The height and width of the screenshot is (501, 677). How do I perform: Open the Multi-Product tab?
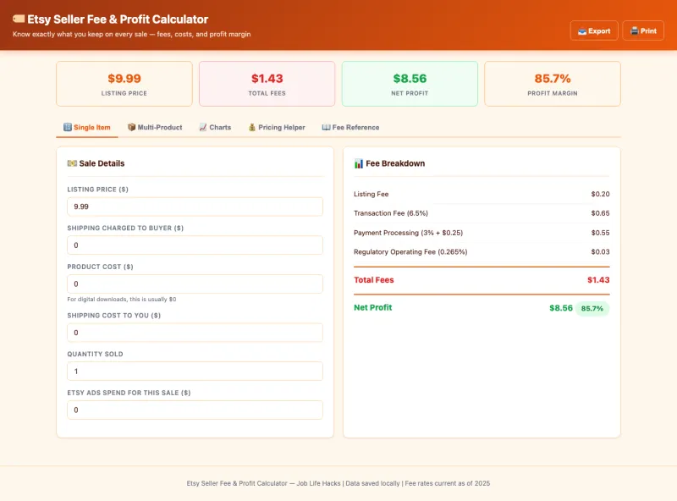(155, 128)
